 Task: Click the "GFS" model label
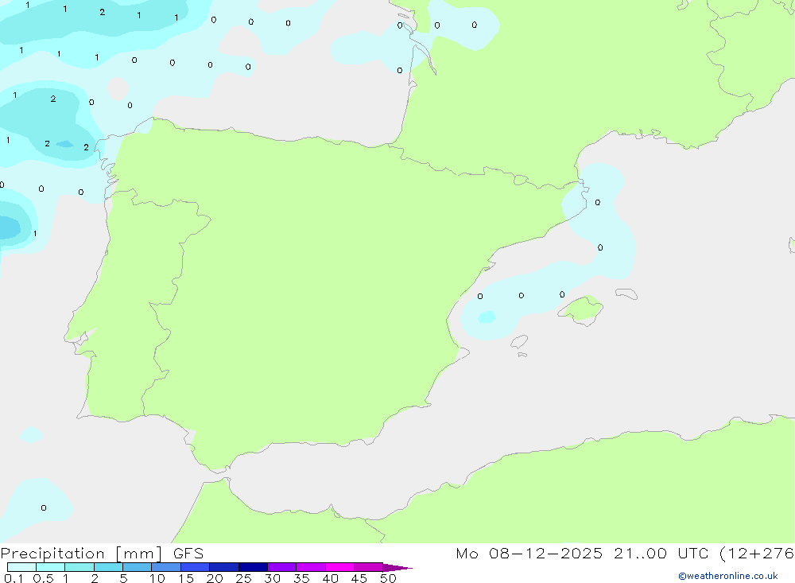(188, 553)
